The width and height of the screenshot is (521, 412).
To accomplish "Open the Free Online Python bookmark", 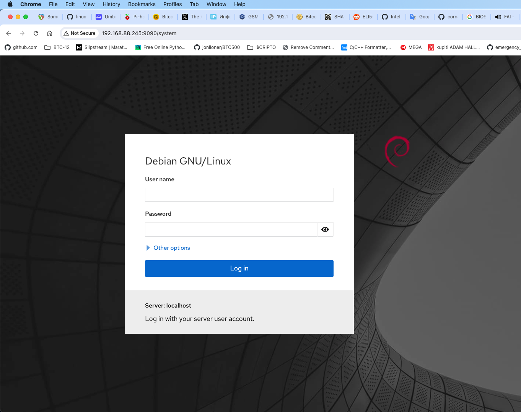I will (x=161, y=47).
